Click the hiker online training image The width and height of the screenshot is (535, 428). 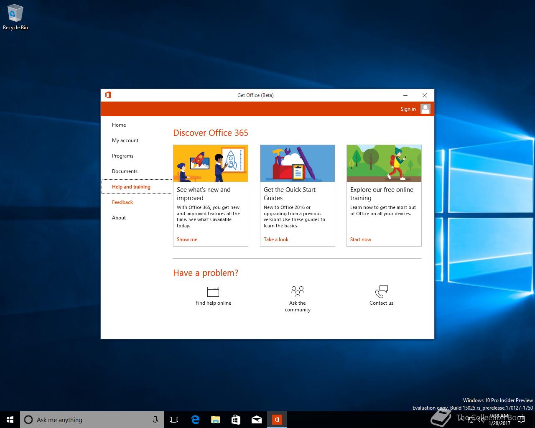(x=384, y=163)
